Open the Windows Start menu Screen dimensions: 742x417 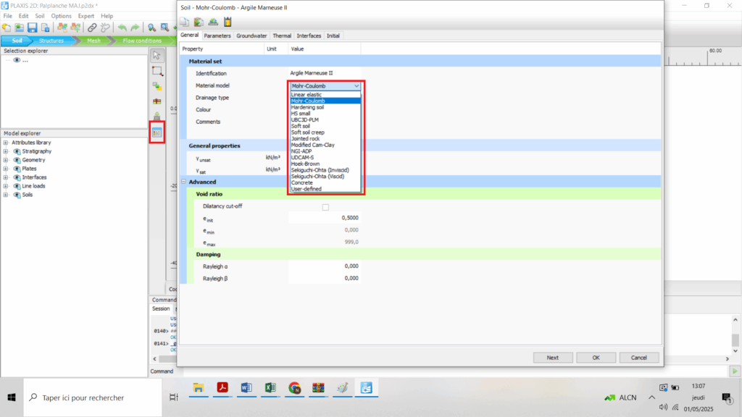coord(12,397)
